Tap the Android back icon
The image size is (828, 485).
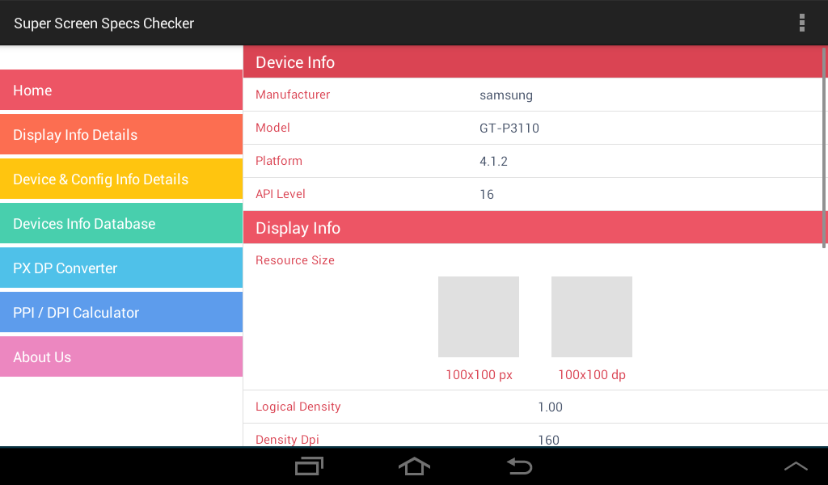click(520, 466)
